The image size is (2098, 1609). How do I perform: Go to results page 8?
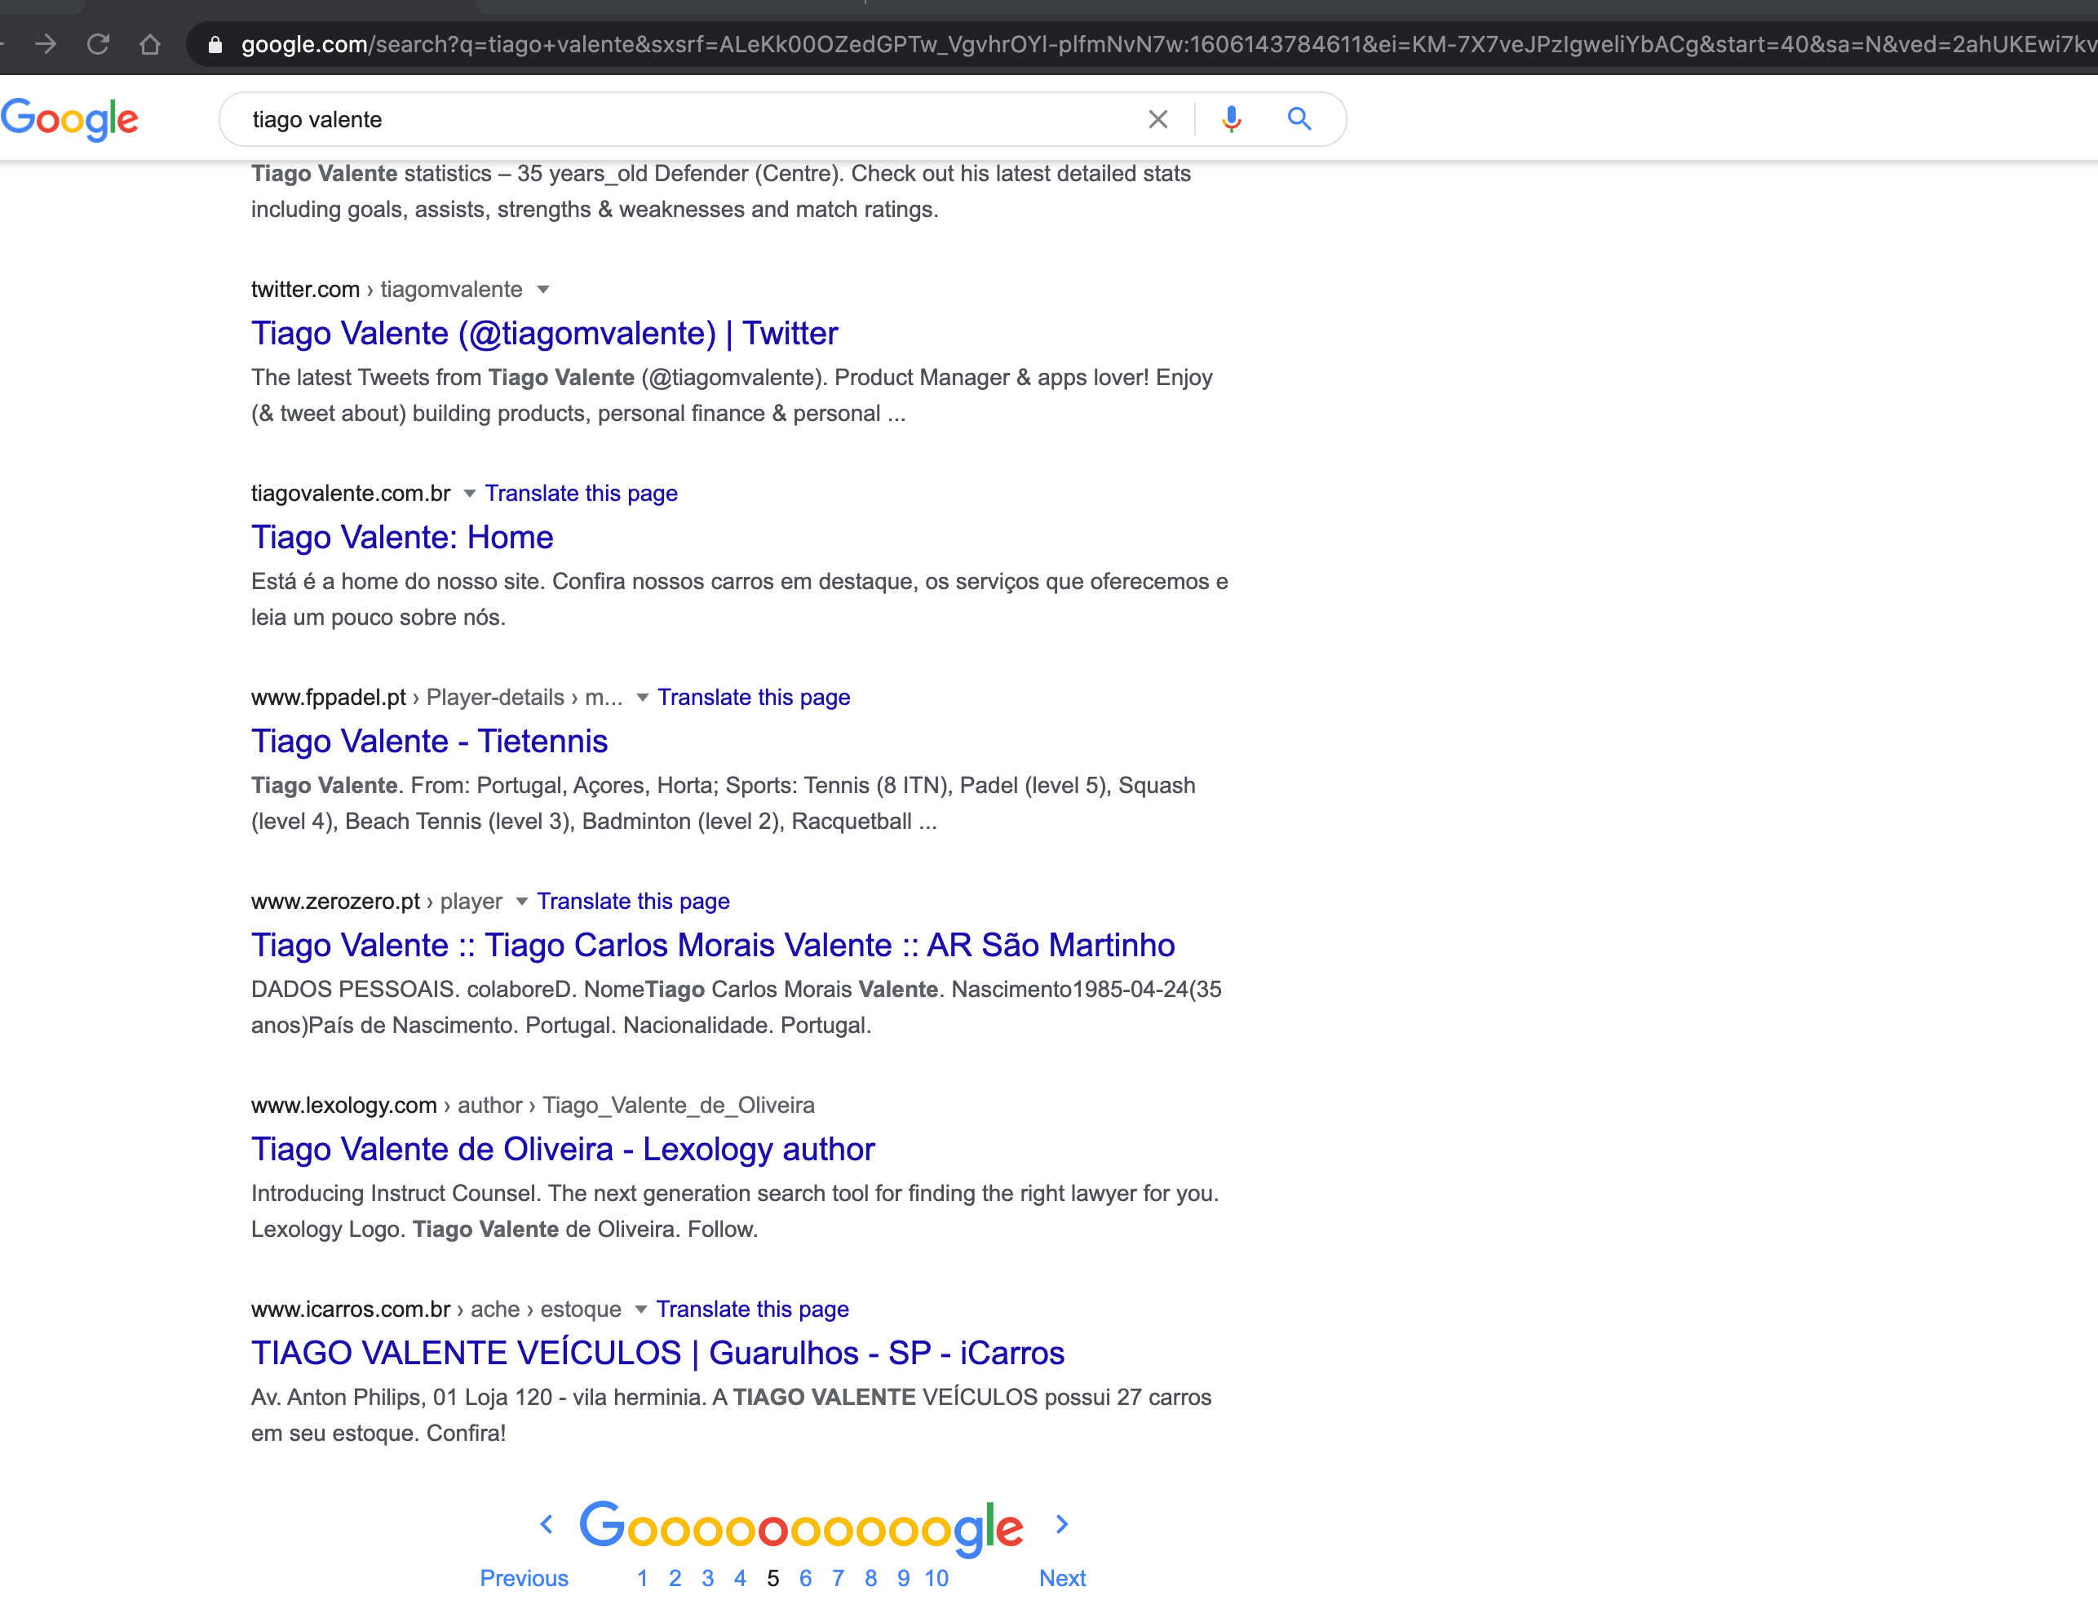870,1578
